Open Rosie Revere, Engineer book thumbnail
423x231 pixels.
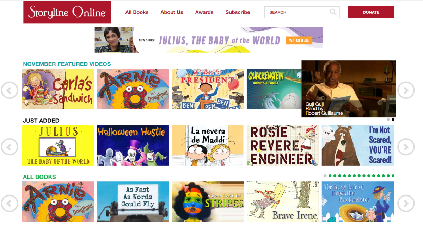(283, 145)
